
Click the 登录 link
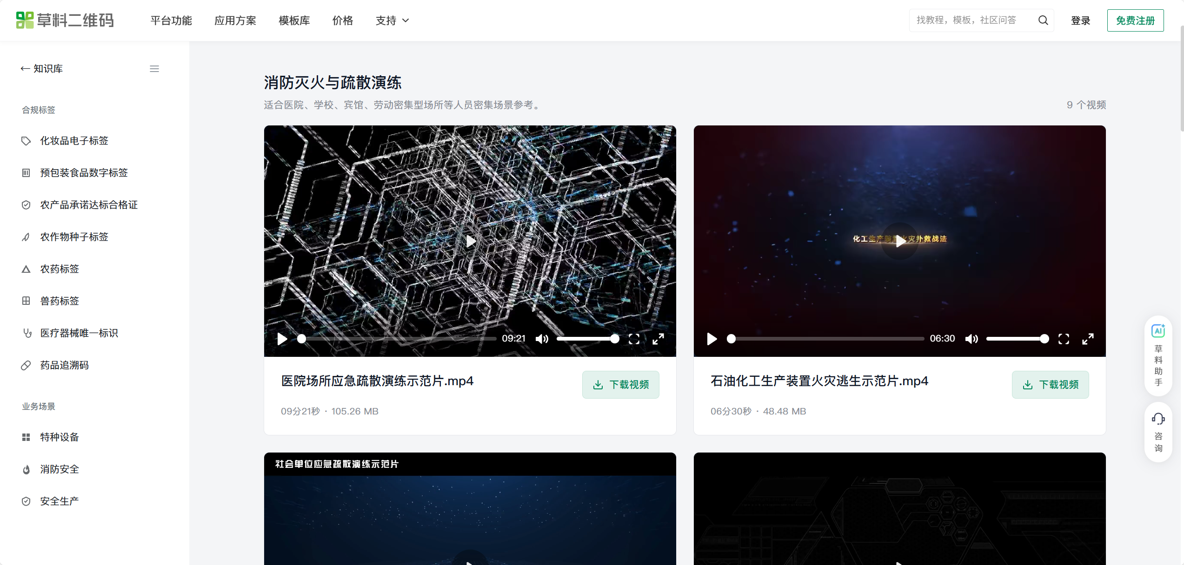1080,20
